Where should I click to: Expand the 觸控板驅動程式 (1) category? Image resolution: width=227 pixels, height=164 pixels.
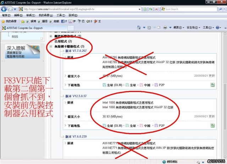[x=51, y=36]
